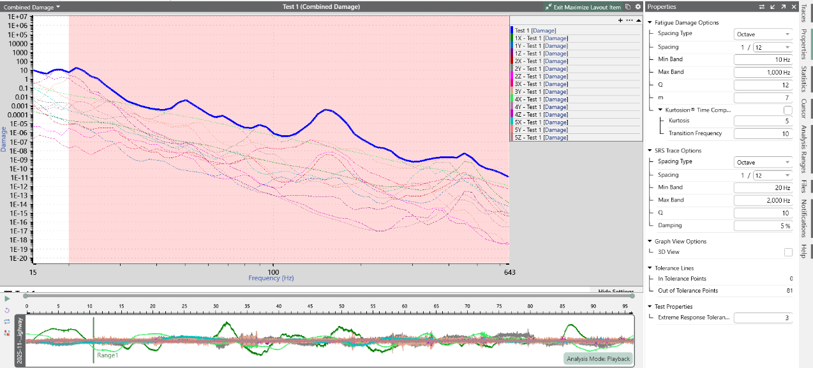The height and width of the screenshot is (368, 813).
Task: Enable the 3D View checkbox
Action: click(x=787, y=253)
